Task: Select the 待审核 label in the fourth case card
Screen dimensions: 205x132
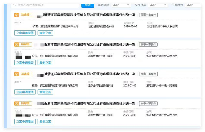Action: (25, 103)
